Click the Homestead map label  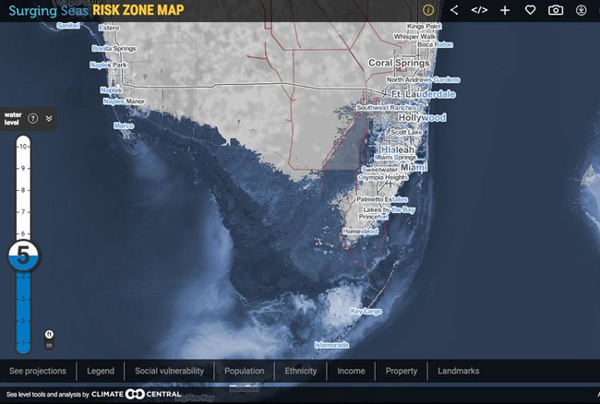pos(360,232)
